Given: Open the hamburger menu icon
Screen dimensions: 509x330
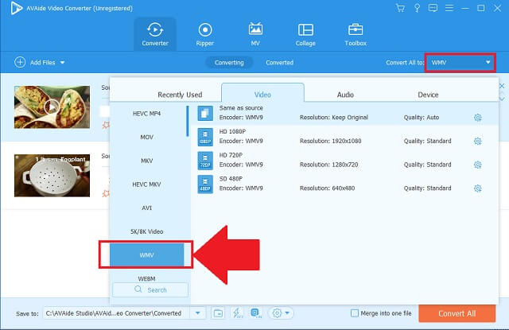Looking at the screenshot, I should 449,8.
